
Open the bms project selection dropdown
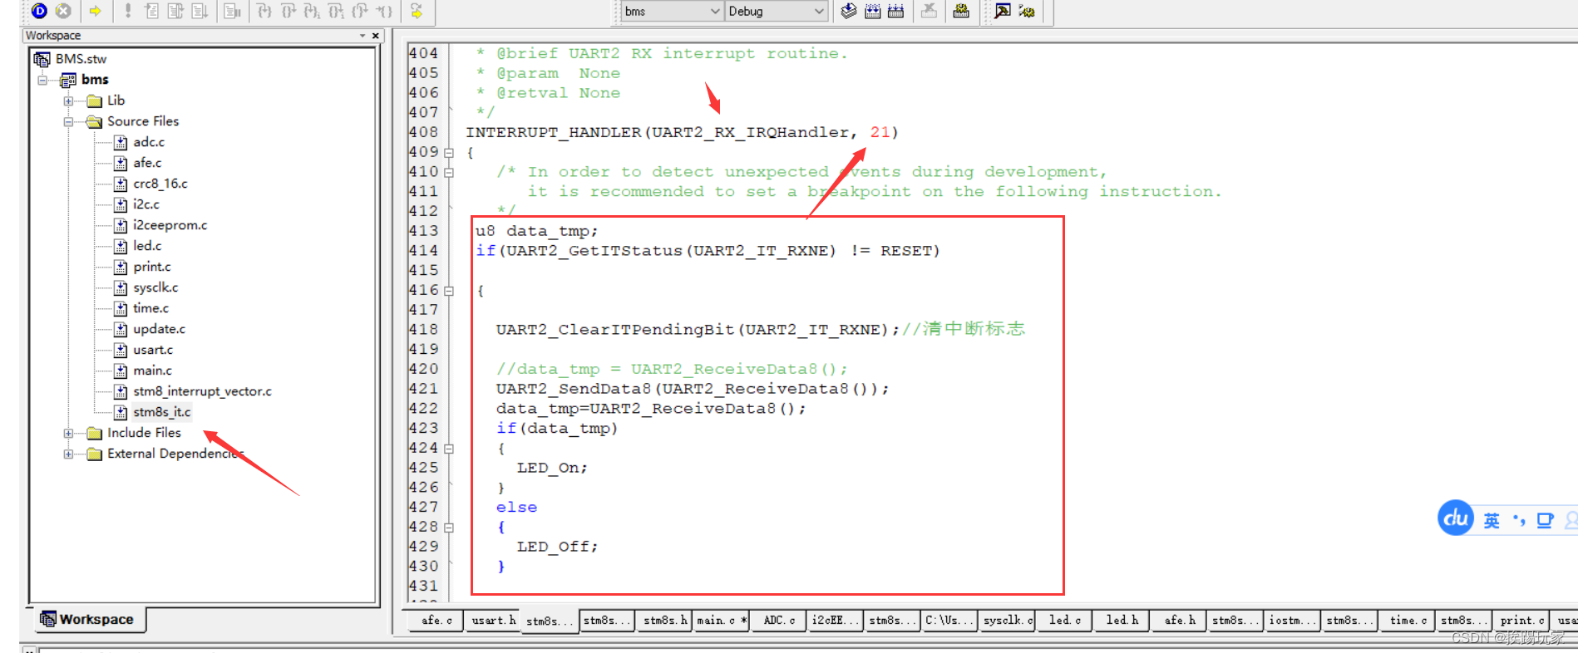click(x=714, y=12)
